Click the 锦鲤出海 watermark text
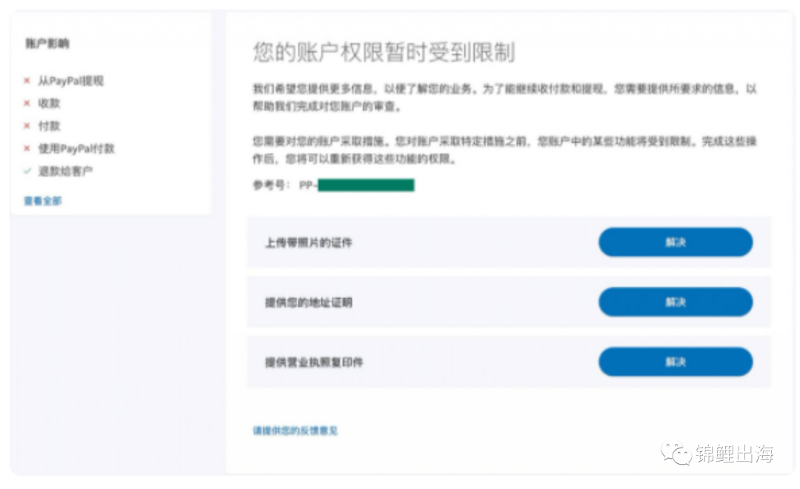Screen dimensions: 800x489 point(734,453)
